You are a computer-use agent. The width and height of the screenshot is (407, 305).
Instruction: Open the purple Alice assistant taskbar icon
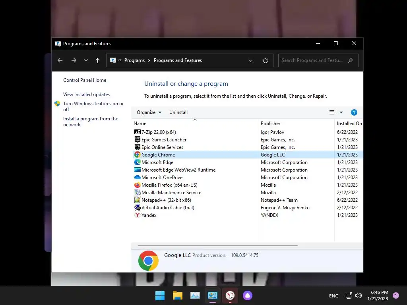click(247, 295)
